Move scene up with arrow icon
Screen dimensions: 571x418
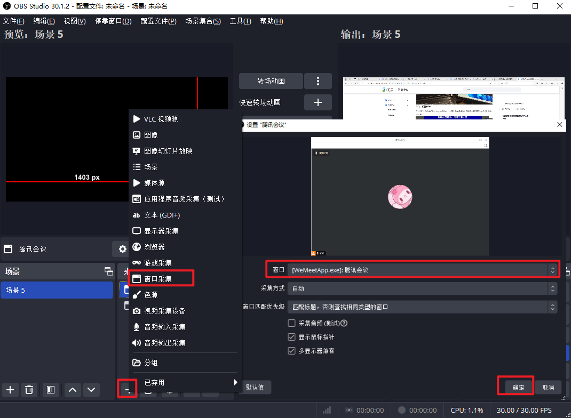tap(73, 390)
